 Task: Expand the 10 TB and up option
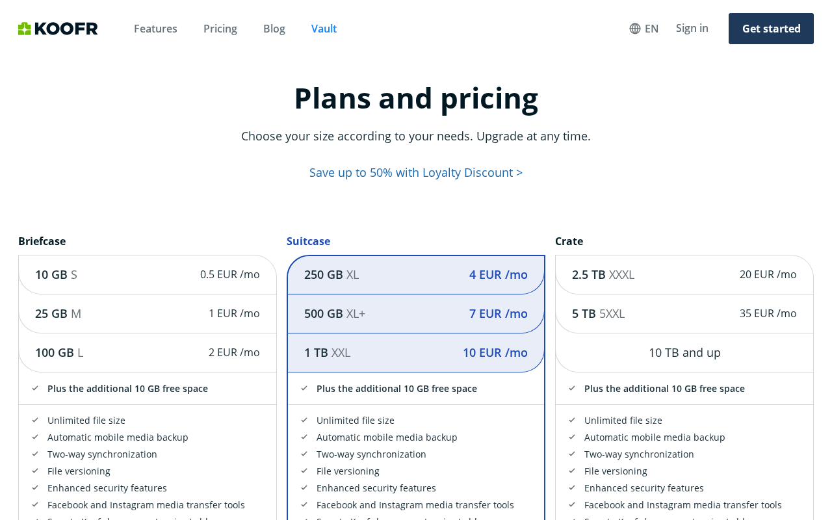pos(684,352)
